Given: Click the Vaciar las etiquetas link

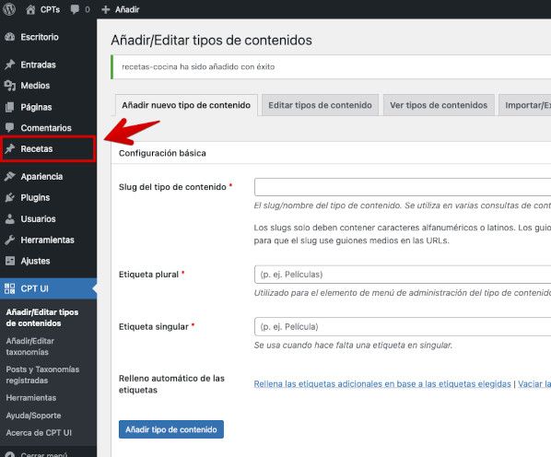Looking at the screenshot, I should [x=534, y=384].
